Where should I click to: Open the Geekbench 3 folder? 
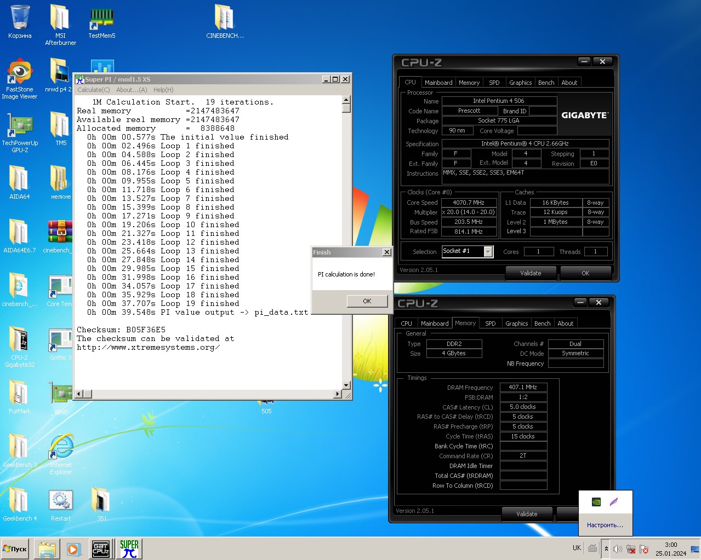(20, 451)
